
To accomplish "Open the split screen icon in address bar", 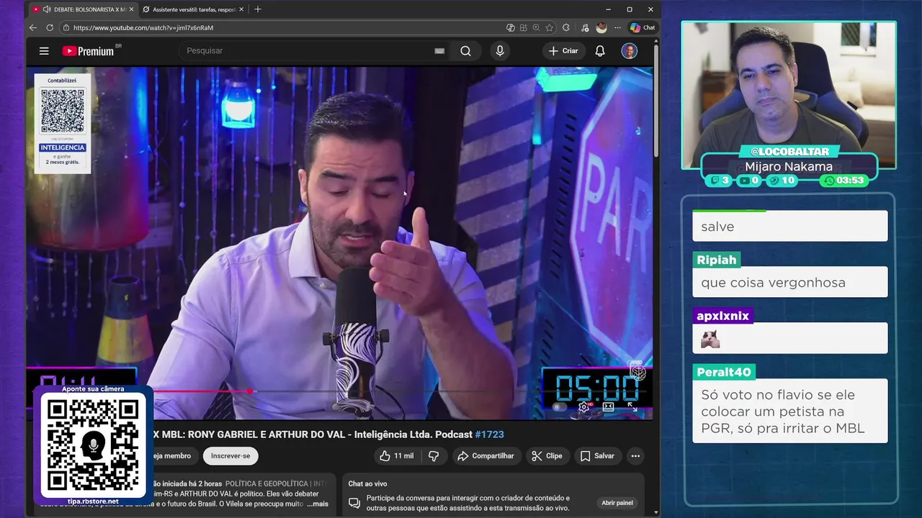I will [x=524, y=27].
